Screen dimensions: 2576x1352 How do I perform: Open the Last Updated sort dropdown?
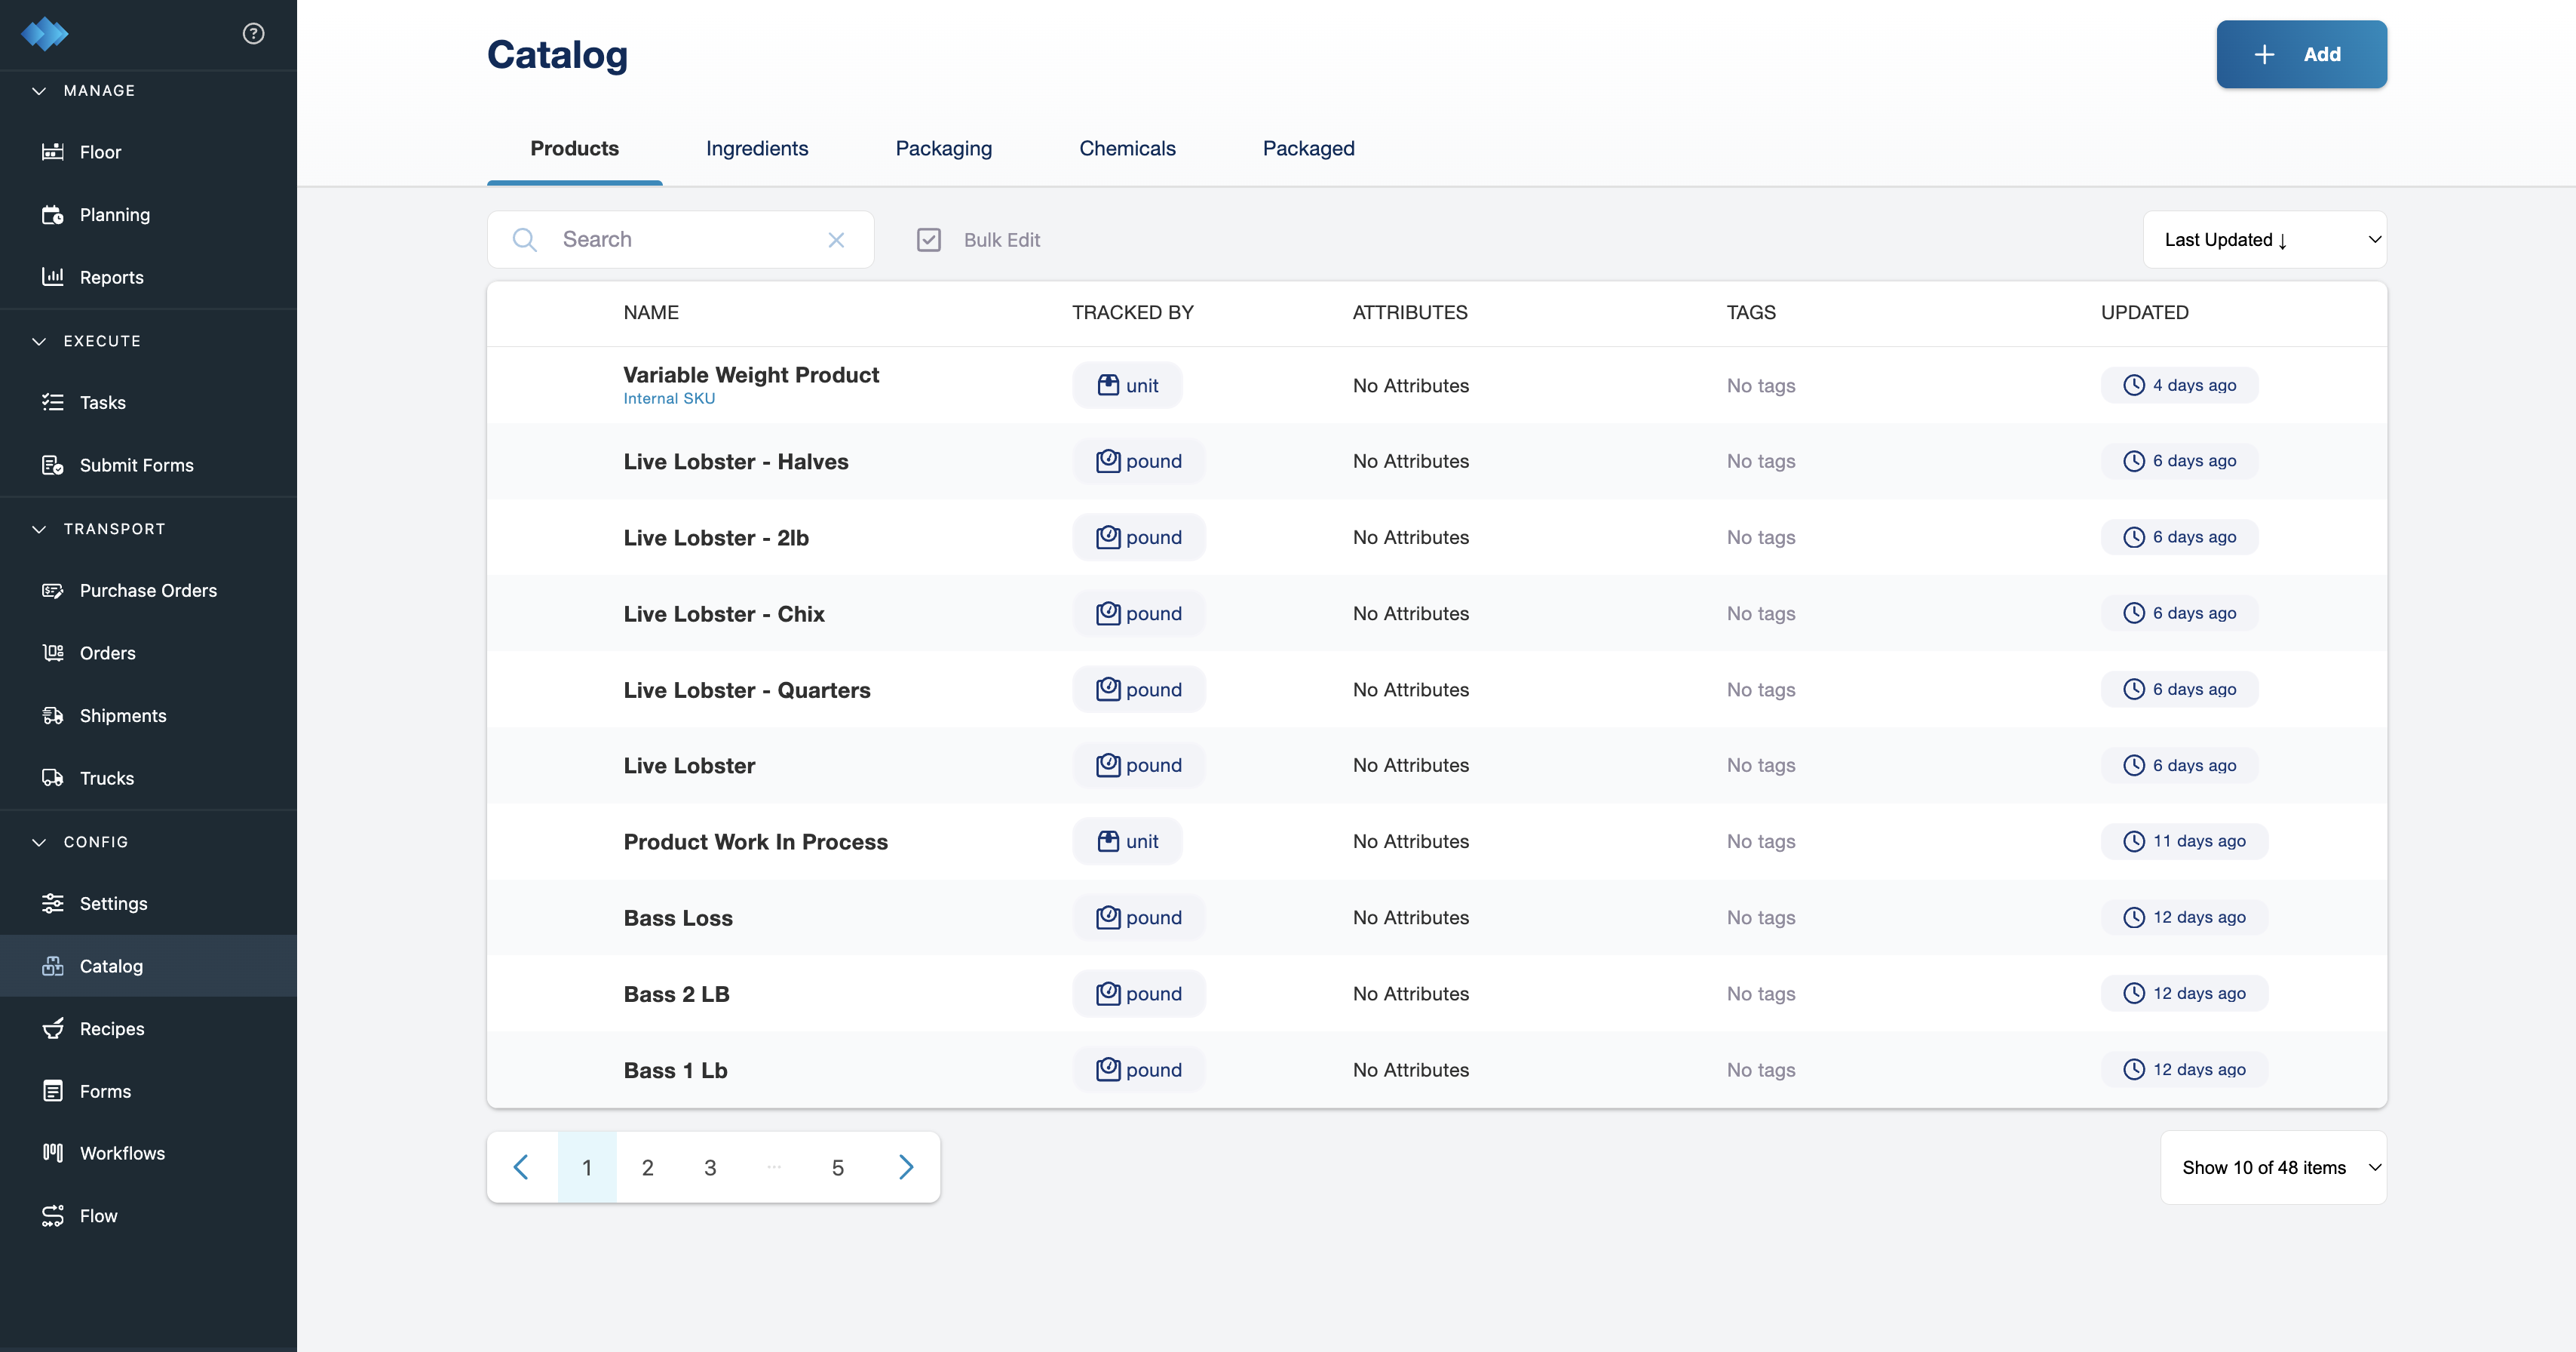click(x=2263, y=240)
